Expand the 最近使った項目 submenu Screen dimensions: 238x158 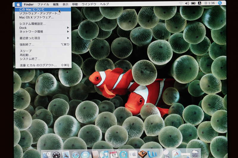[43, 38]
